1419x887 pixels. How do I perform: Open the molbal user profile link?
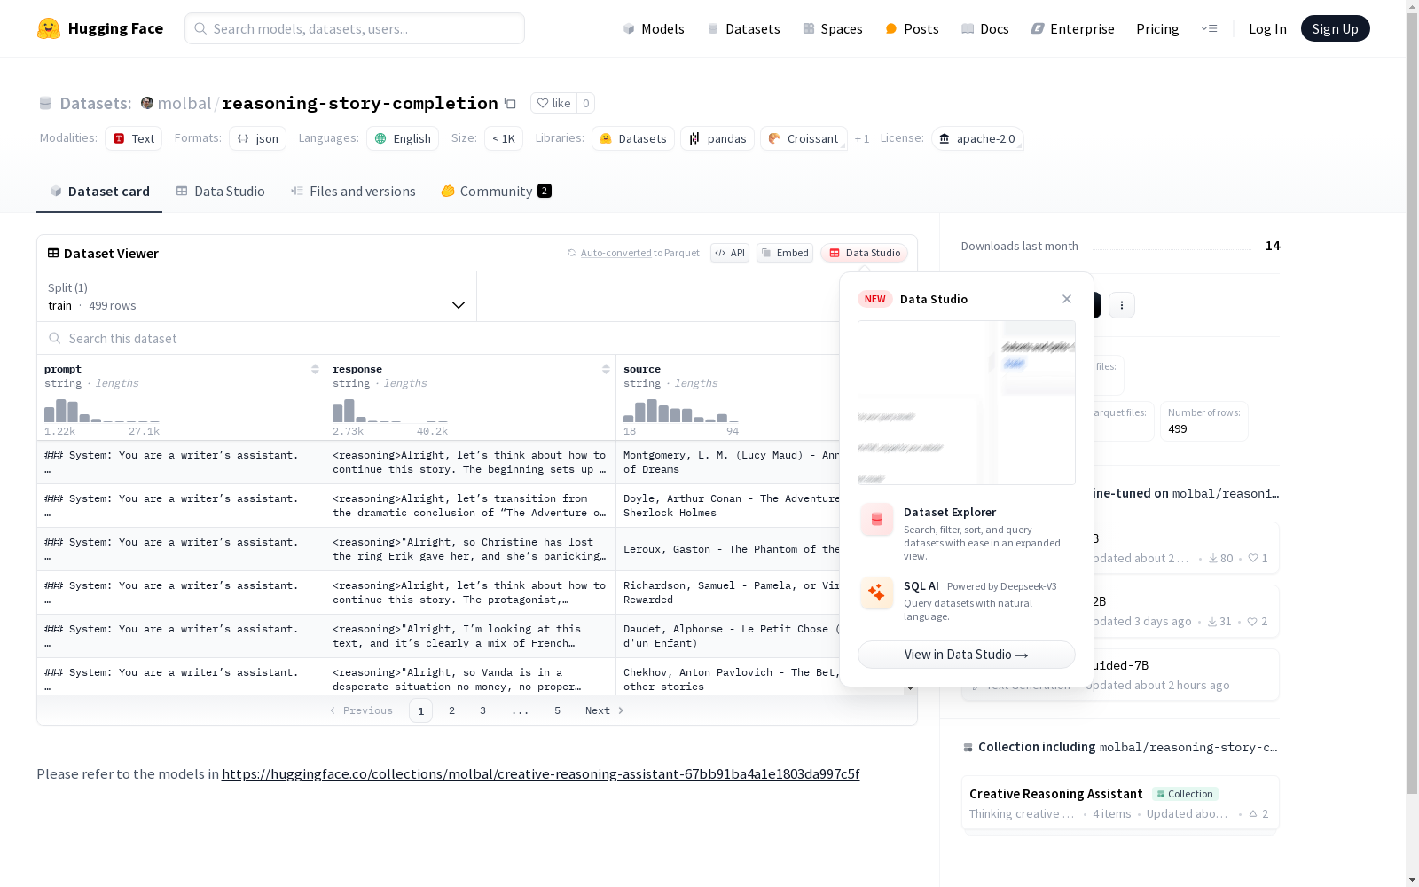pos(184,103)
